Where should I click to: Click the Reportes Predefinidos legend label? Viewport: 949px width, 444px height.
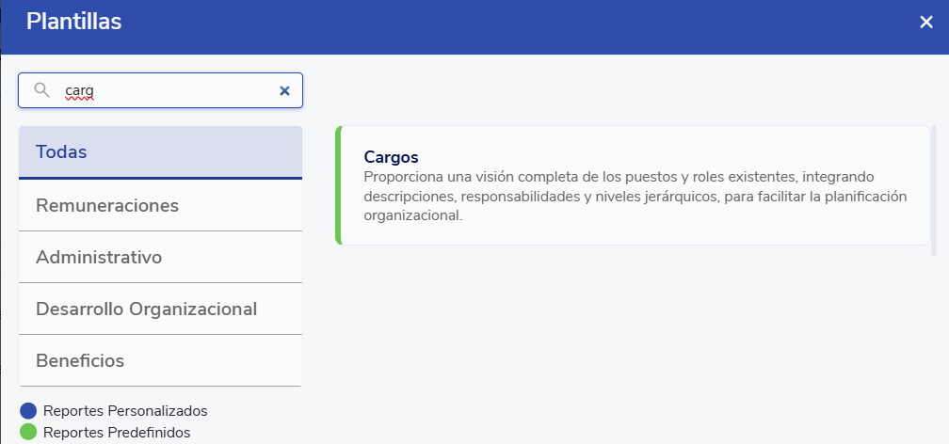point(117,433)
